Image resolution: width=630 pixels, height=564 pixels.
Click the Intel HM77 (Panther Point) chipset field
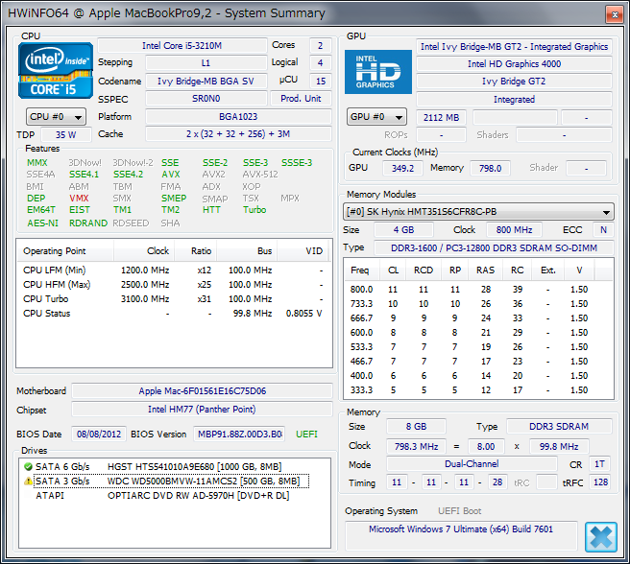point(202,409)
